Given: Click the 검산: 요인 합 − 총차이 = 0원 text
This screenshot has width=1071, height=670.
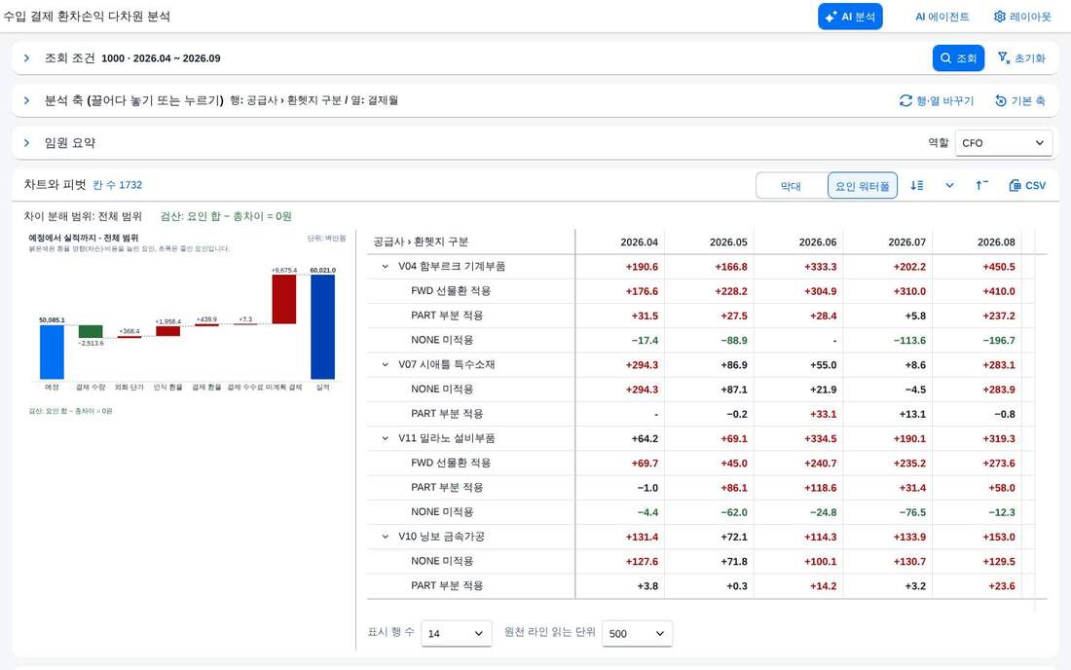Looking at the screenshot, I should tap(226, 216).
